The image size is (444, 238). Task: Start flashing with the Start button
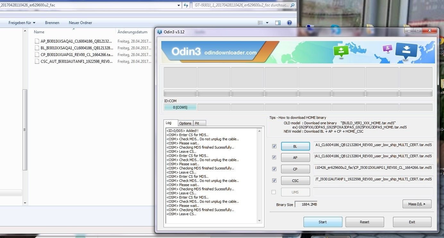pyautogui.click(x=323, y=222)
